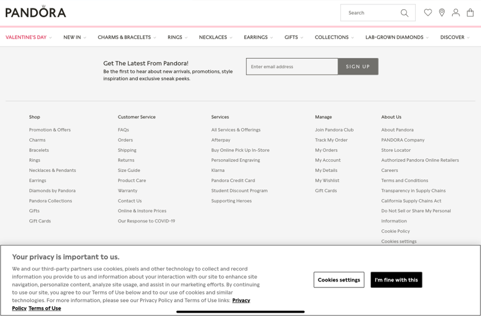The image size is (481, 316).
Task: Open All Services & Offerings link
Action: pyautogui.click(x=236, y=130)
